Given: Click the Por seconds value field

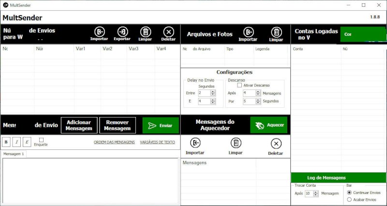Looking at the screenshot, I should coord(249,101).
